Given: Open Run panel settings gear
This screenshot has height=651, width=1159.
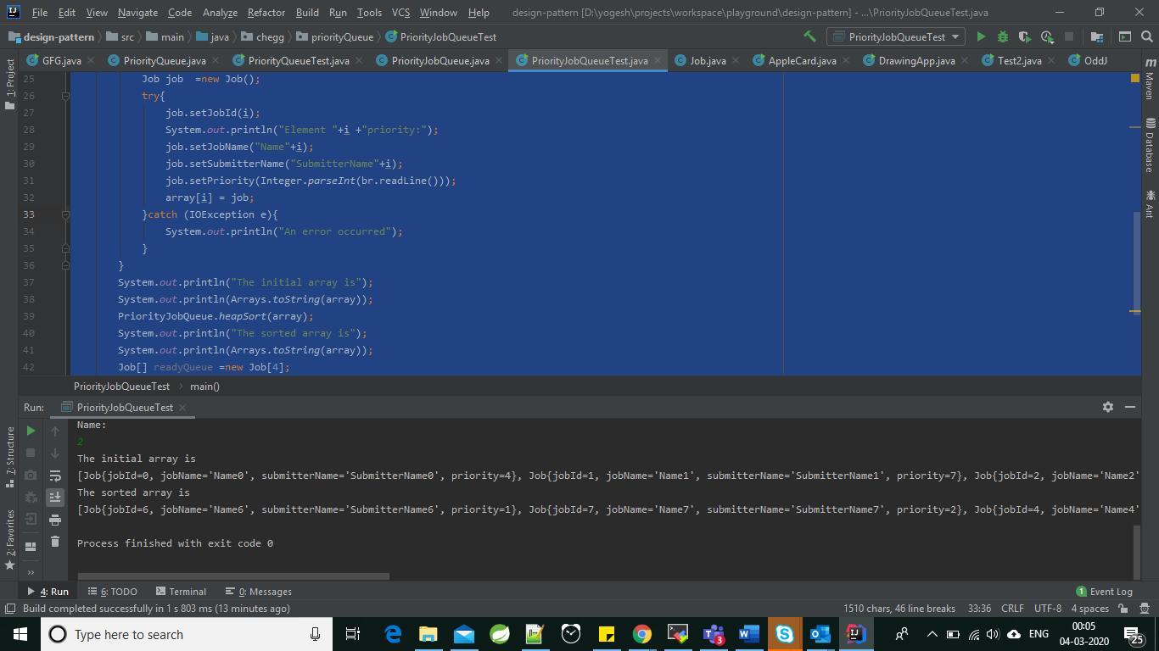Looking at the screenshot, I should (1107, 407).
